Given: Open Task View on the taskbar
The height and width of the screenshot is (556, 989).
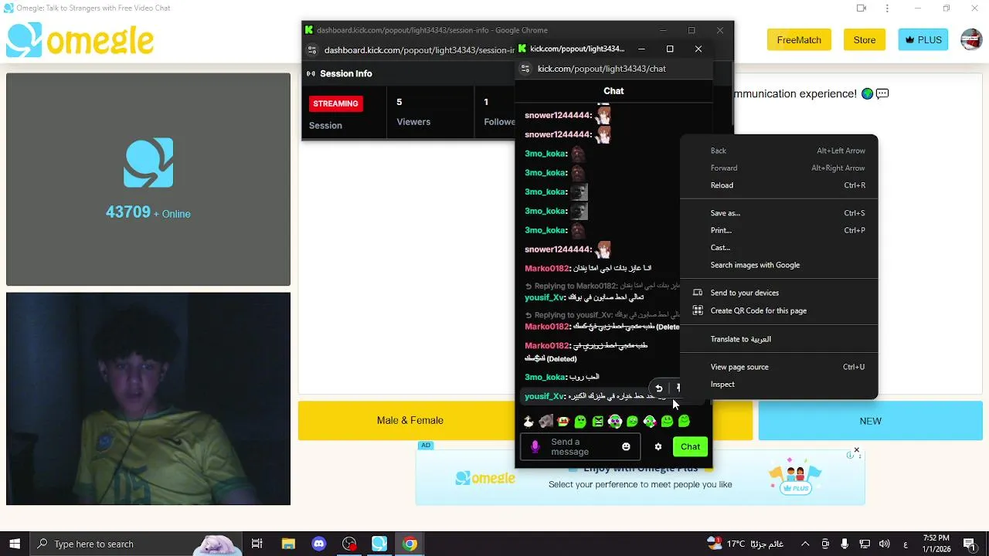Looking at the screenshot, I should pyautogui.click(x=257, y=544).
